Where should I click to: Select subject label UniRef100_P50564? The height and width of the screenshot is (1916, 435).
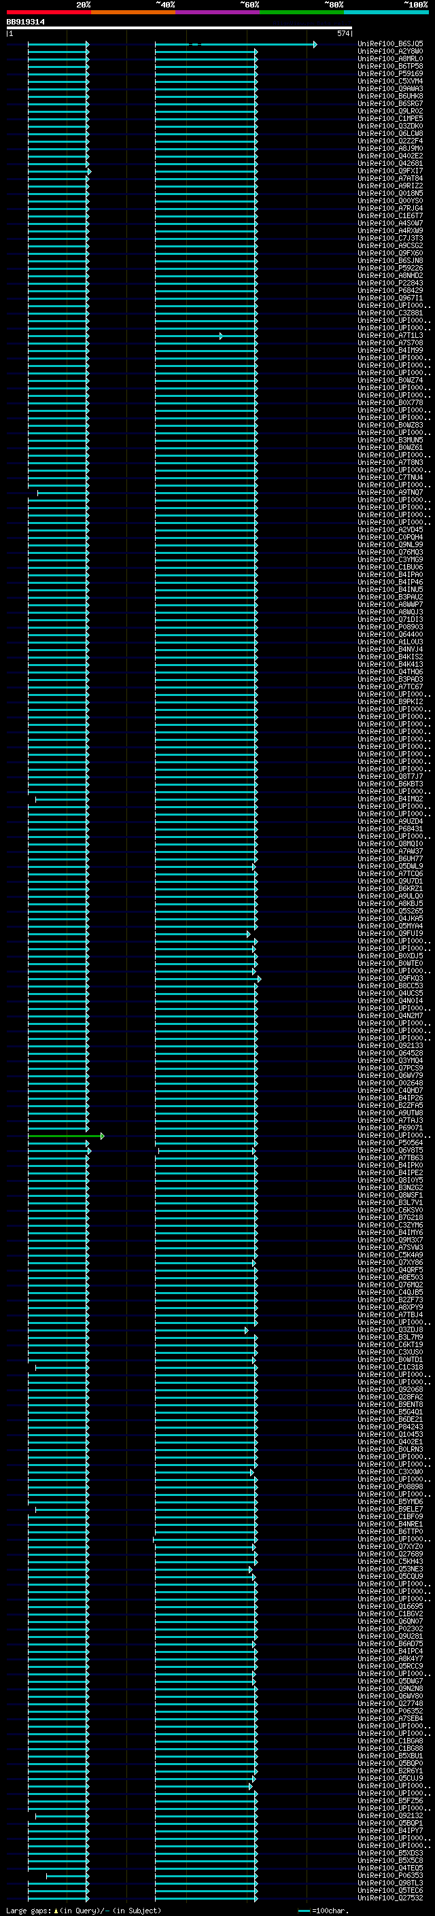(390, 1143)
